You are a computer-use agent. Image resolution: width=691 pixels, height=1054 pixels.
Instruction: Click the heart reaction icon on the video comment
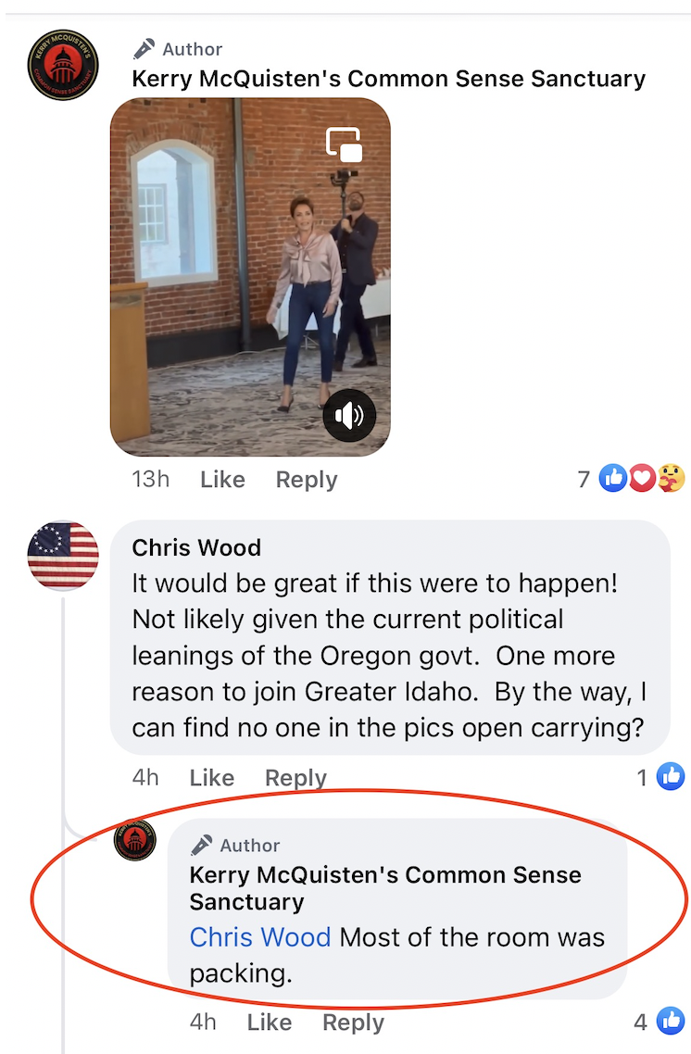pos(642,478)
